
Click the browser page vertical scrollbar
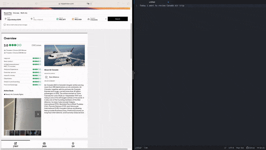131,41
